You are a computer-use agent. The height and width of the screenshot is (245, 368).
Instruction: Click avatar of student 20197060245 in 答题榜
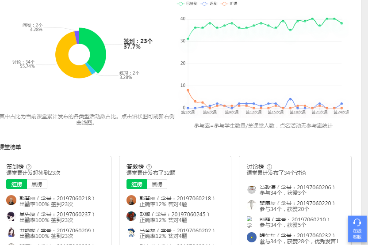pyautogui.click(x=131, y=216)
